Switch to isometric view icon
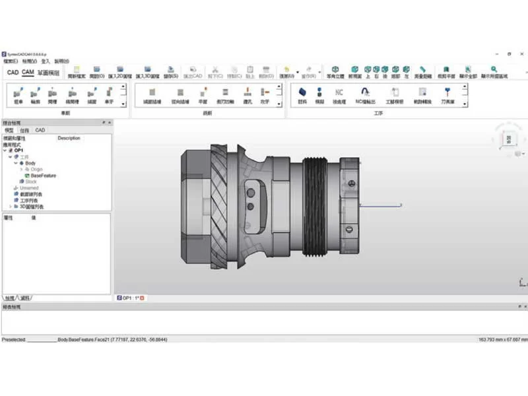This screenshot has height=396, width=528. pyautogui.click(x=335, y=69)
